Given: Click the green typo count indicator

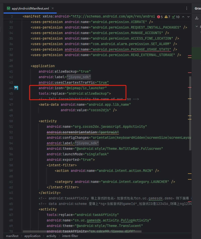Looking at the screenshot, I should [176, 17].
